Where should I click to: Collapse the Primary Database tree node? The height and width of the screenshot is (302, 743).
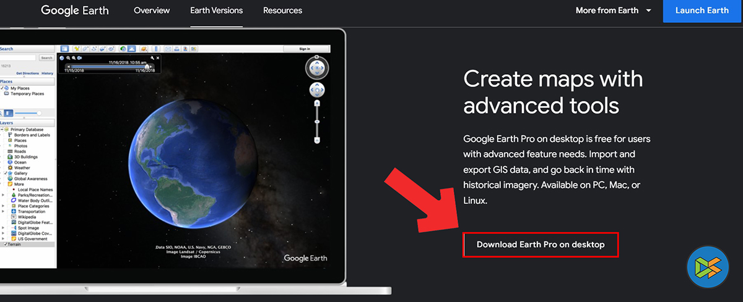(x=2, y=130)
